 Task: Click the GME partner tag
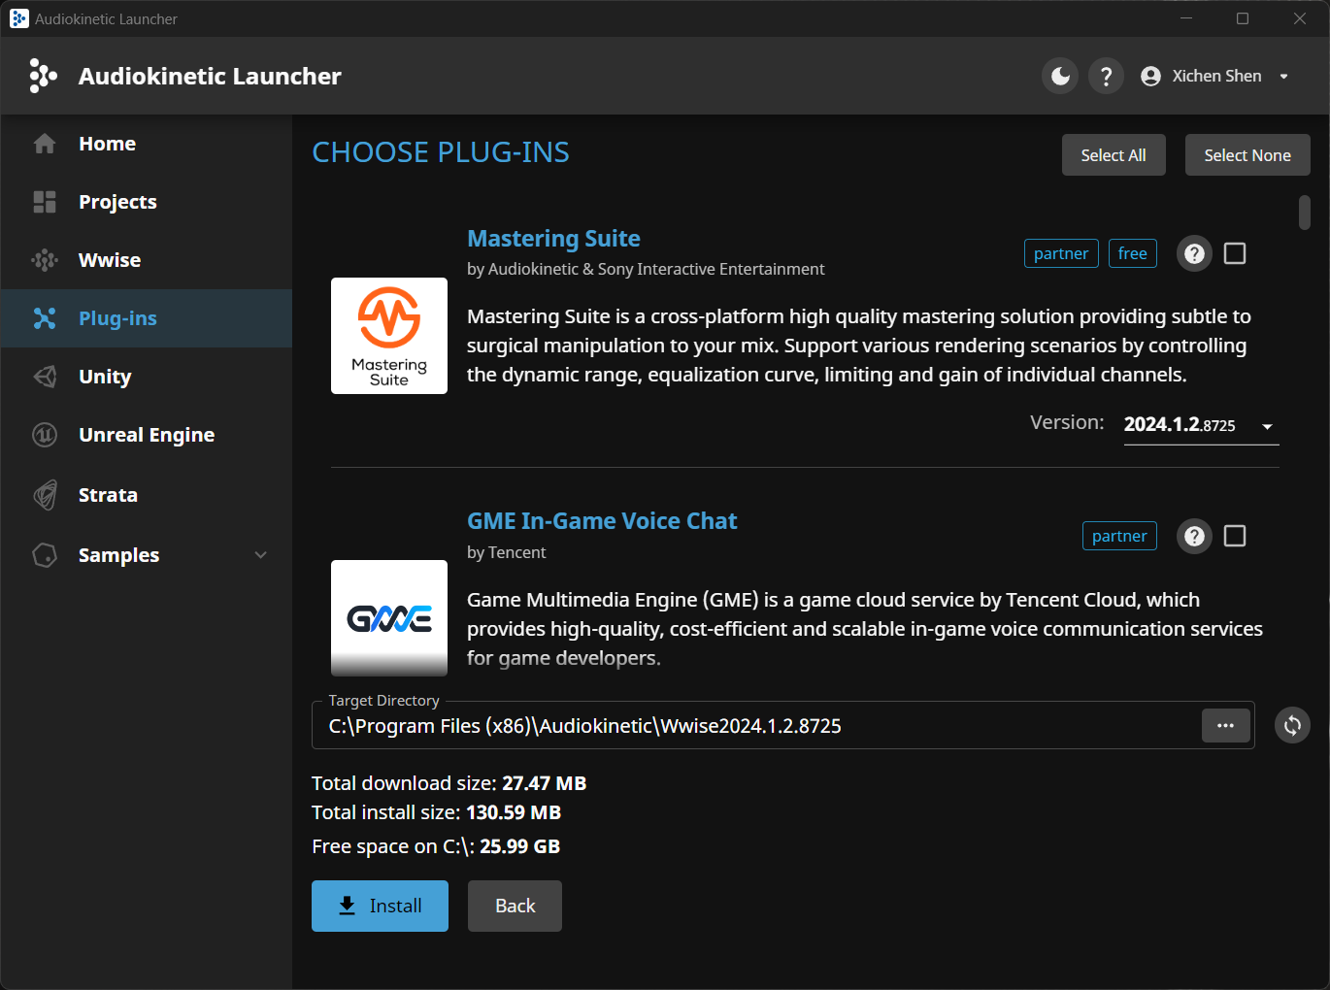[x=1119, y=536]
